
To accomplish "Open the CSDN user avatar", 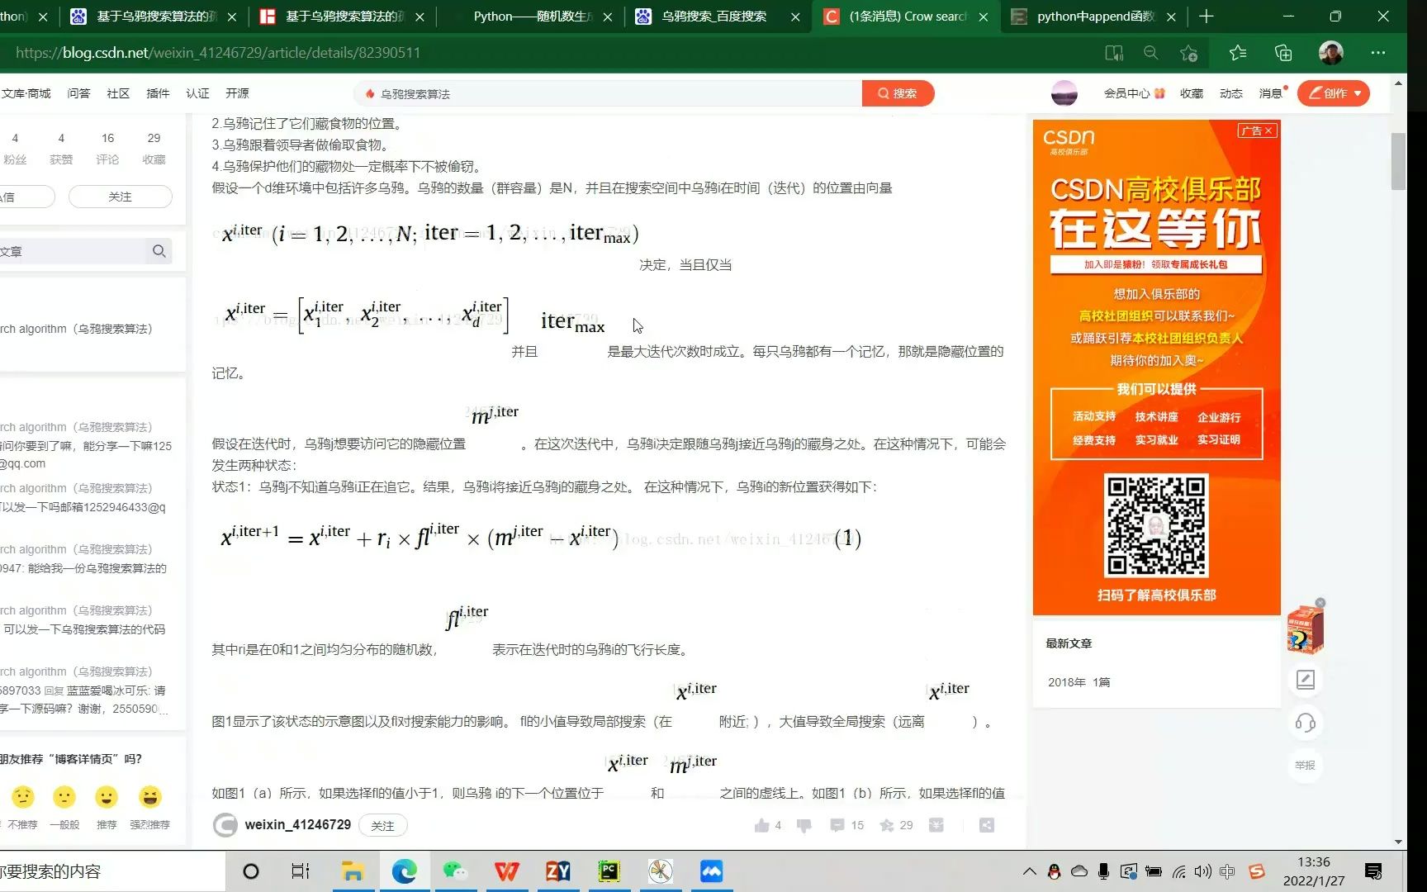I will 1064,93.
